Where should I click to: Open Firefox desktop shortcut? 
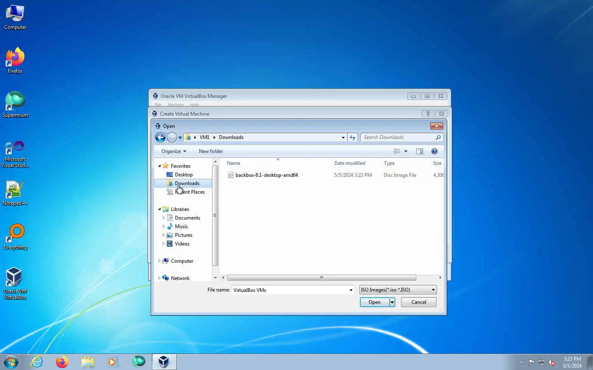pyautogui.click(x=15, y=61)
